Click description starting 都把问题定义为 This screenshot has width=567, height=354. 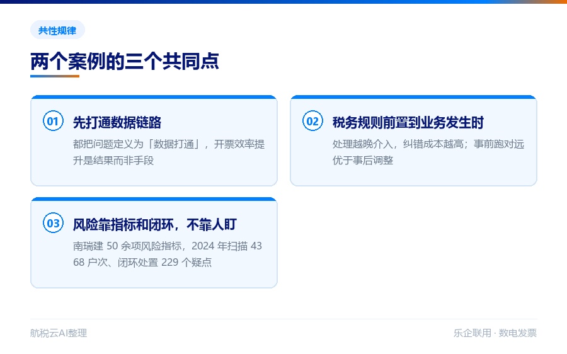pos(169,152)
